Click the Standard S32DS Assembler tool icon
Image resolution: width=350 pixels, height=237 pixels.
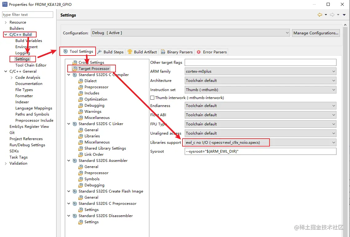(75, 161)
